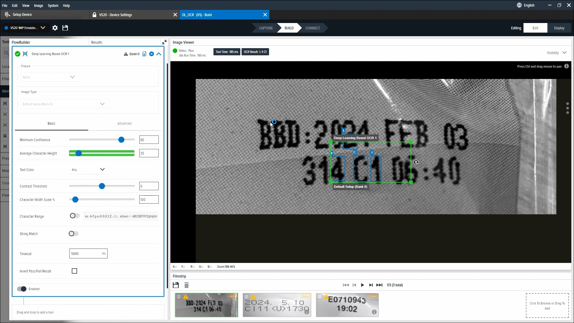Viewport: 574px width, 323px height.
Task: Click Minimum Confidence slider handle
Action: pos(121,140)
